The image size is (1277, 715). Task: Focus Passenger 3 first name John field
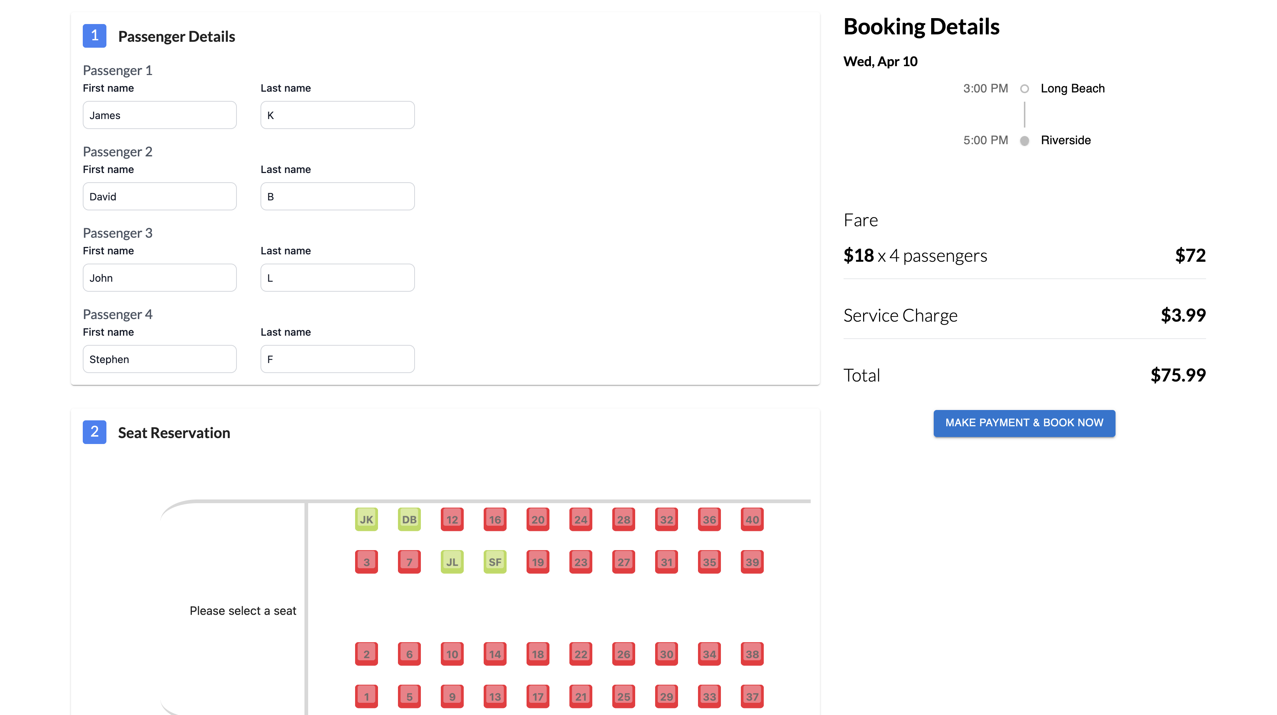click(x=159, y=278)
